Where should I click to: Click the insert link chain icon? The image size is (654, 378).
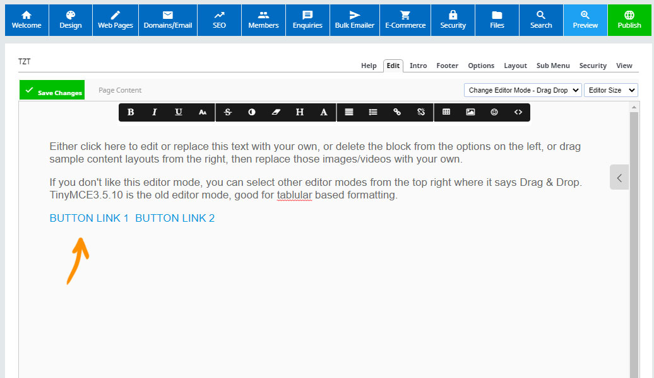[397, 112]
